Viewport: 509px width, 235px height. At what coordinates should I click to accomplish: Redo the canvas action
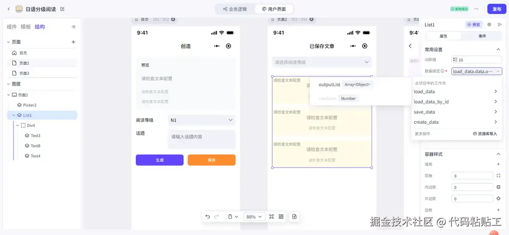click(217, 217)
